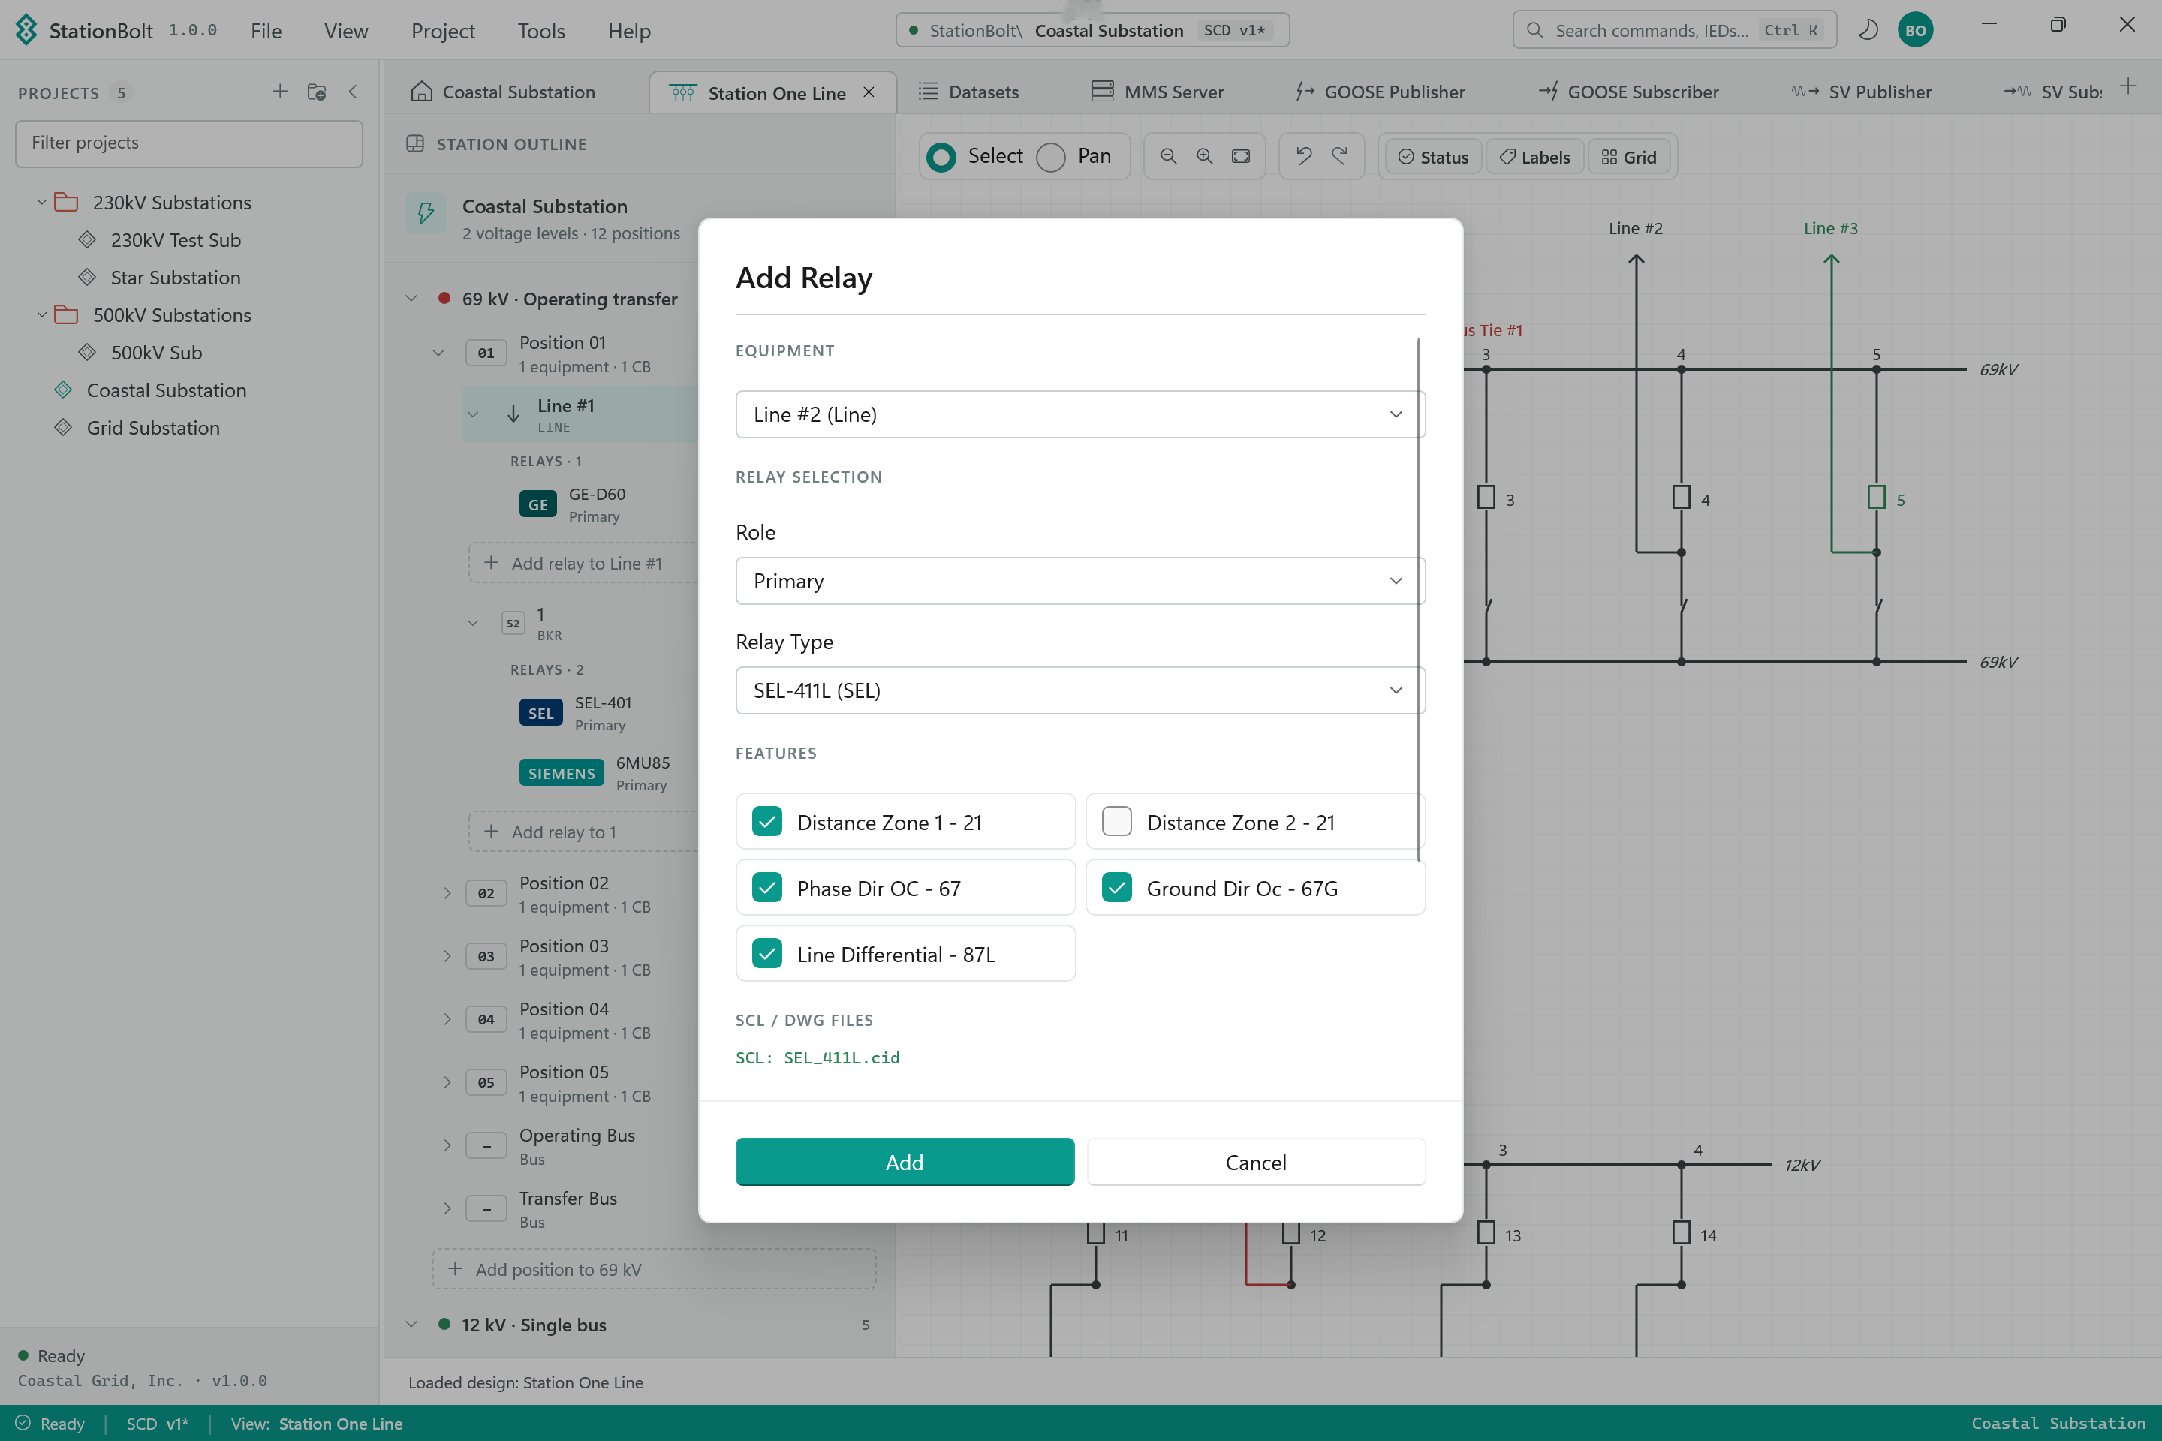Open the Equipment dropdown Line #2
This screenshot has height=1441, width=2162.
[1079, 414]
